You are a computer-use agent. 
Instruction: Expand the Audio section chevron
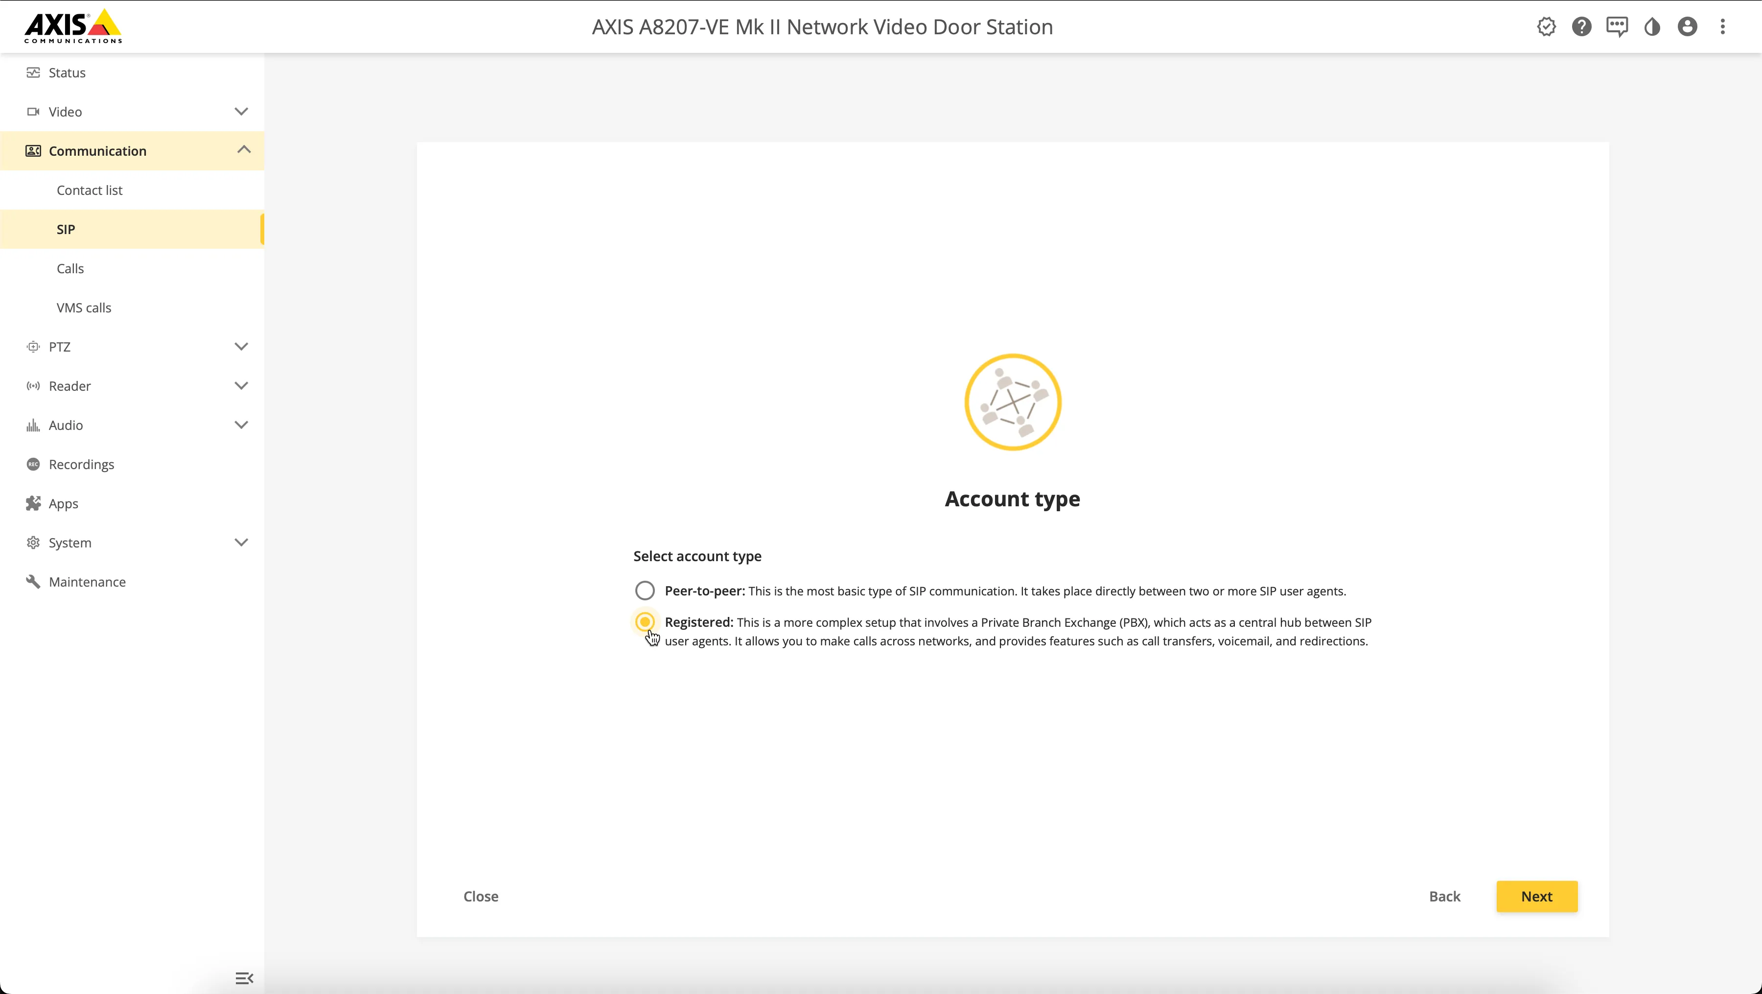241,425
